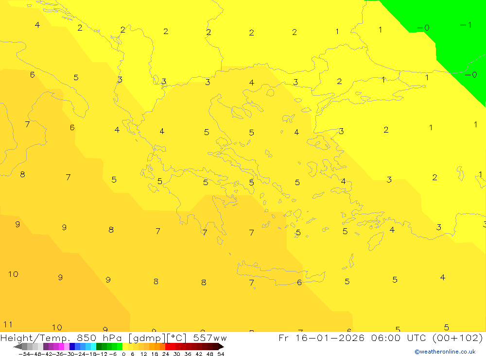Screen dimensions: 486x356
Task: Click the '[gdmp][°C]' units label
Action: 157,338
